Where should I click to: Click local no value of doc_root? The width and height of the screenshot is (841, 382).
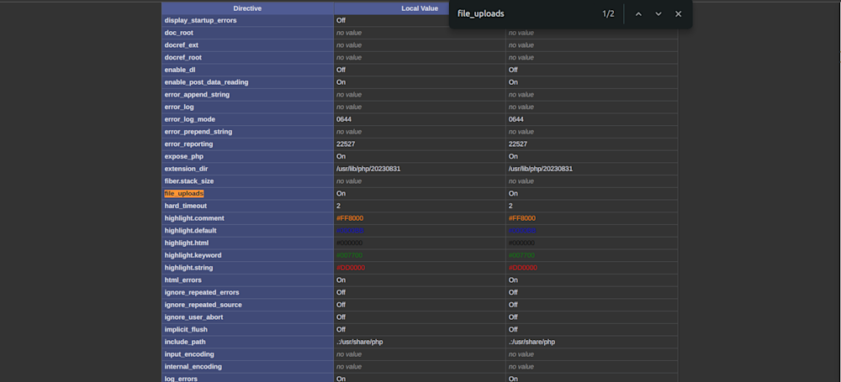pyautogui.click(x=349, y=33)
